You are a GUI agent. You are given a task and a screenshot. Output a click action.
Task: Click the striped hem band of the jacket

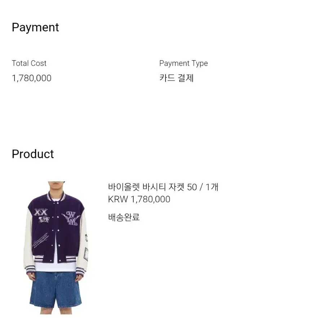(55, 259)
